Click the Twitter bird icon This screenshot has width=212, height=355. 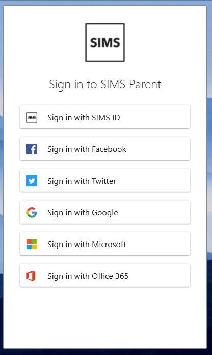pos(32,181)
